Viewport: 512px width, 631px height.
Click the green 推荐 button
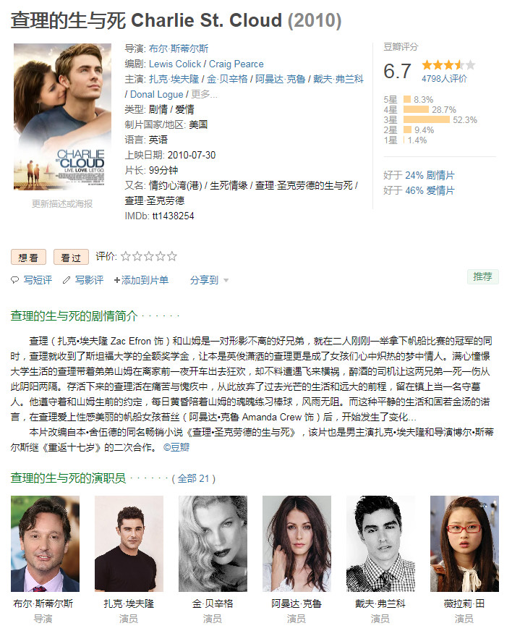point(482,276)
